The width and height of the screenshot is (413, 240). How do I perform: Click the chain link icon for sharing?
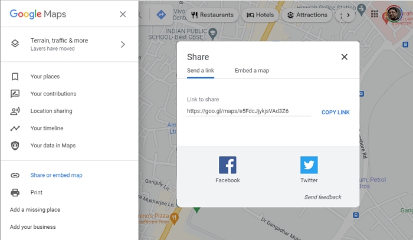pyautogui.click(x=15, y=175)
